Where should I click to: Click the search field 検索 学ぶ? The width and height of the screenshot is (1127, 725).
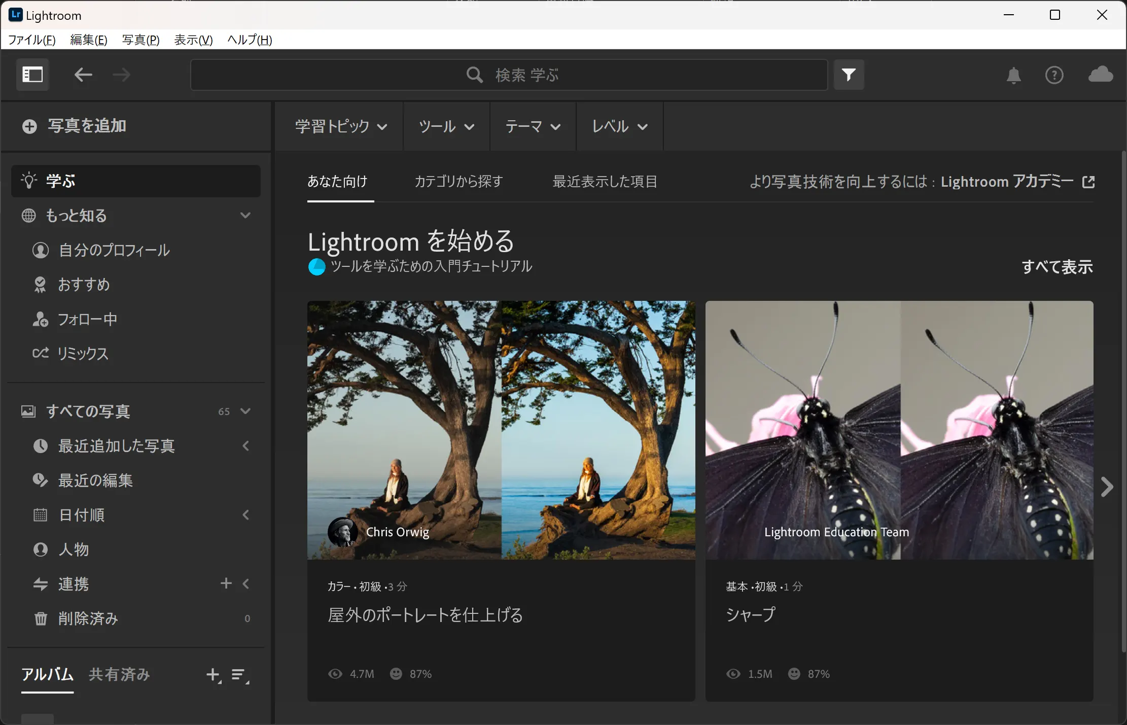pos(509,75)
